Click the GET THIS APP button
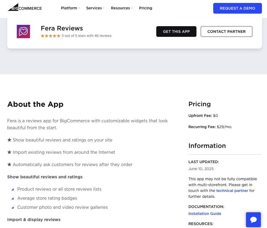The height and width of the screenshot is (228, 267). pos(176,31)
